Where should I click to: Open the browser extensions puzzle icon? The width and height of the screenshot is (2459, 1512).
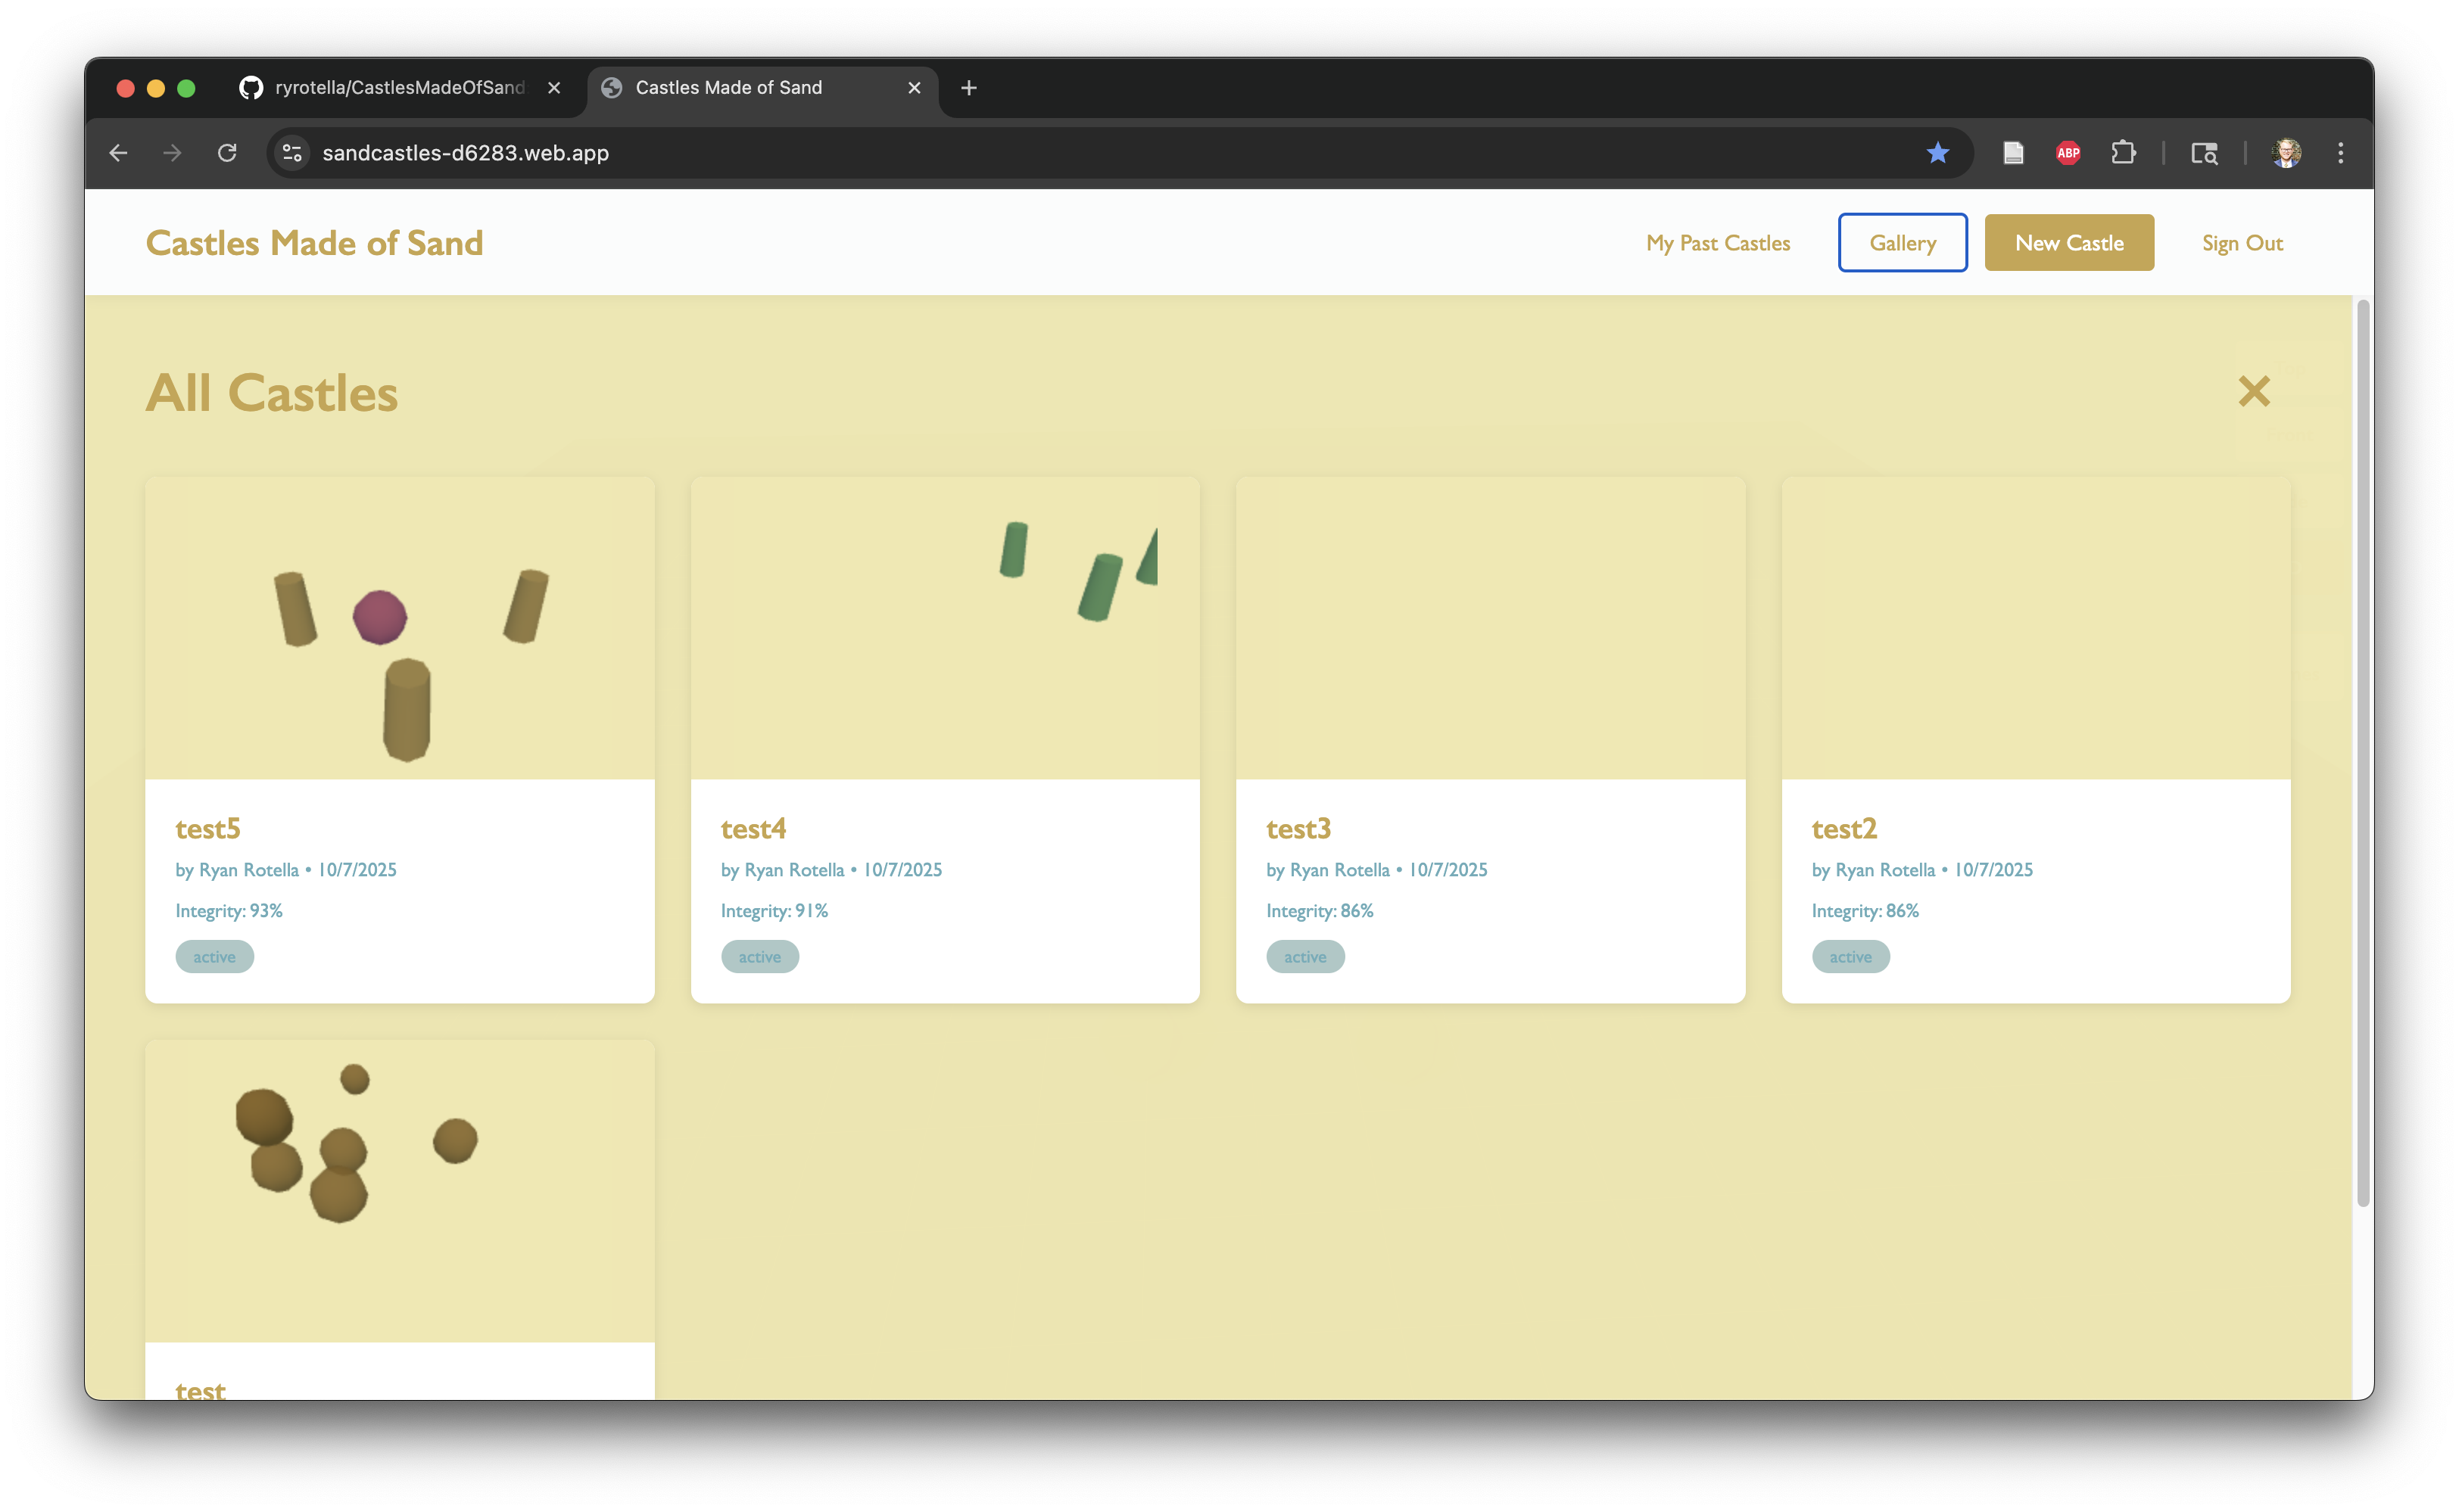(2123, 153)
